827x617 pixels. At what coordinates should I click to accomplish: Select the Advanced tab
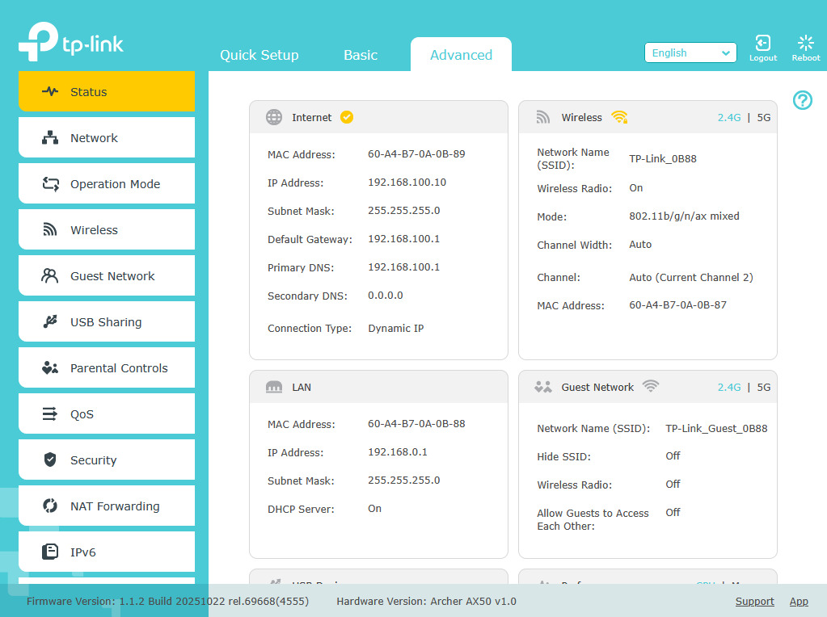tap(461, 55)
